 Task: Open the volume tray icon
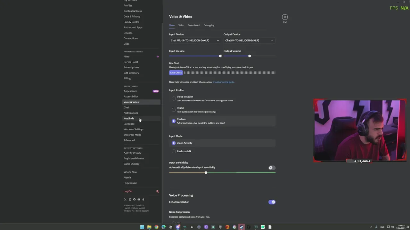392,227
